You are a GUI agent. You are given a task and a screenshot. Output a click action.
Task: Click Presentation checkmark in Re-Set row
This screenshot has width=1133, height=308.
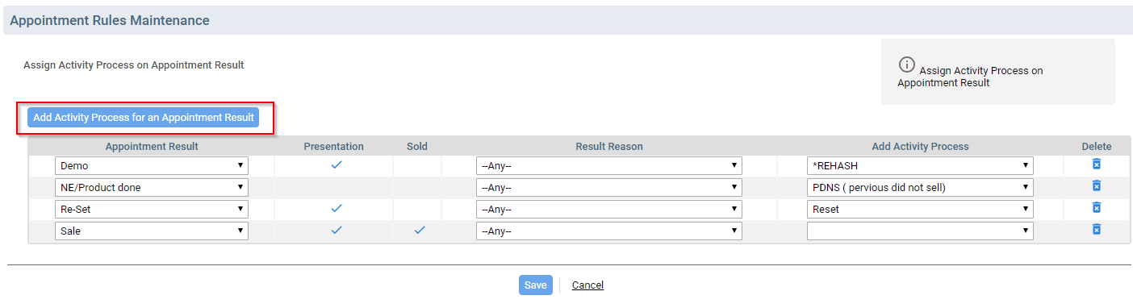pos(337,208)
